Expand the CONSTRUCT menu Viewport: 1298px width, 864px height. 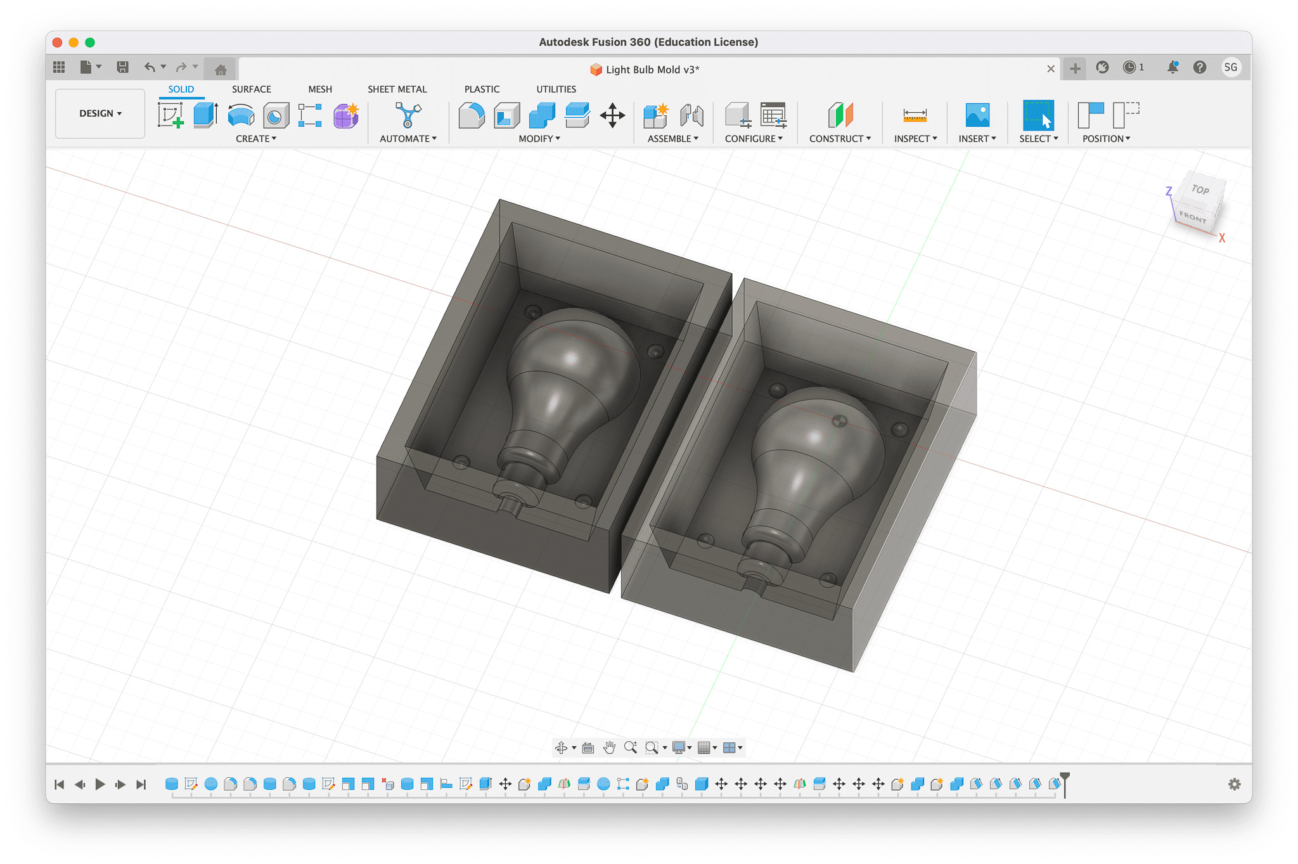coord(840,139)
